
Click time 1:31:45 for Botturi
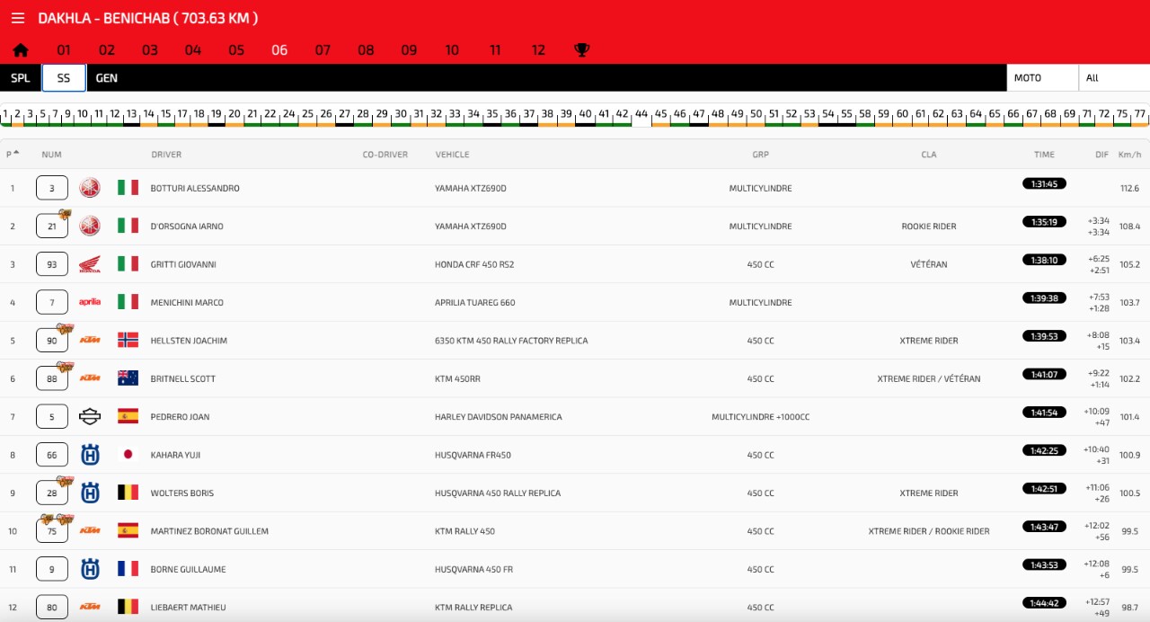pos(1044,183)
